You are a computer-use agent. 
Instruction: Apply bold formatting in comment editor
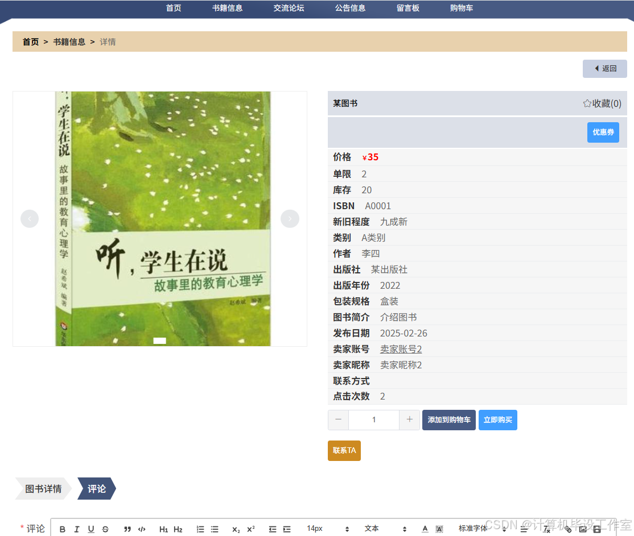[62, 529]
